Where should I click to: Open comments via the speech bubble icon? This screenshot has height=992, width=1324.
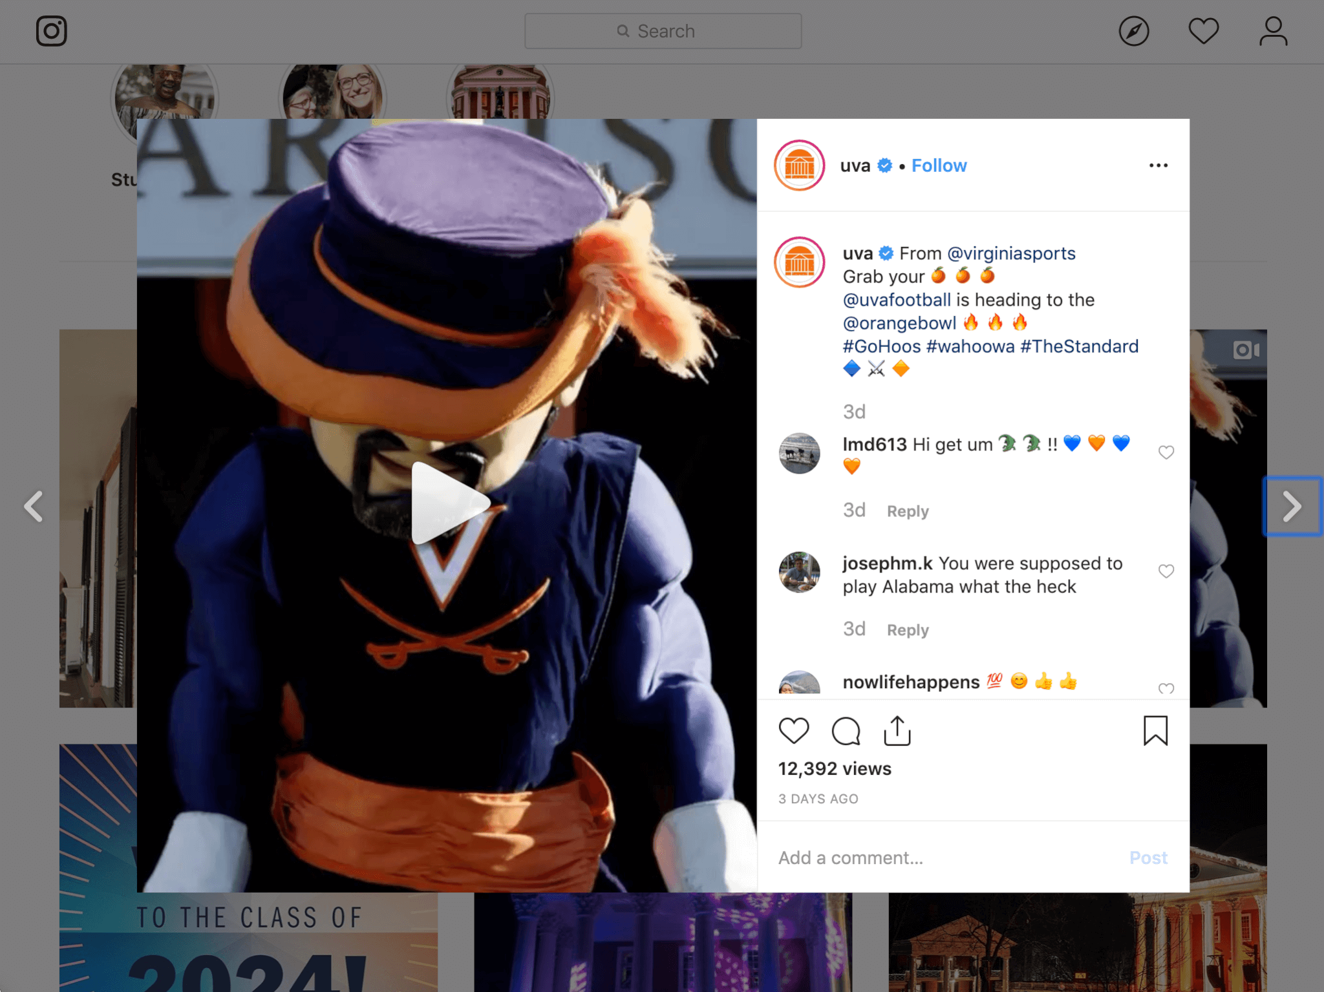(x=846, y=731)
